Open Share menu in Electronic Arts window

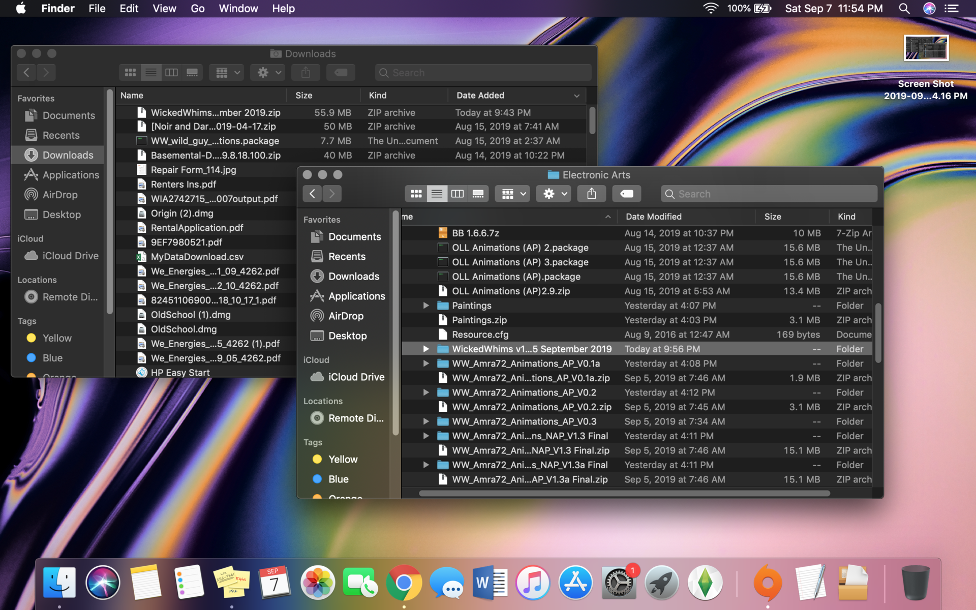coord(591,194)
